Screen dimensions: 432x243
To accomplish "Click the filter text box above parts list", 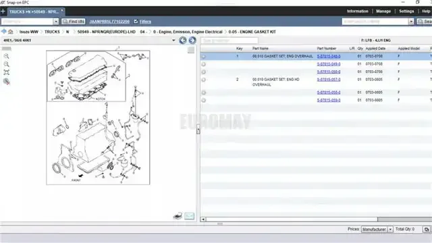I will point(230,40).
